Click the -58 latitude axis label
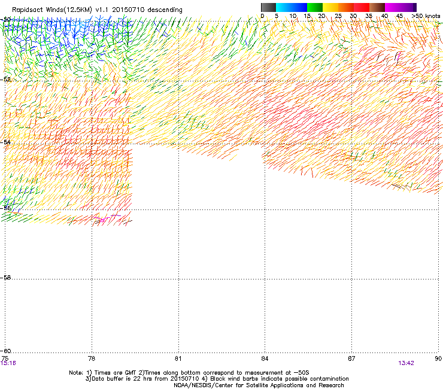 (x=5, y=278)
